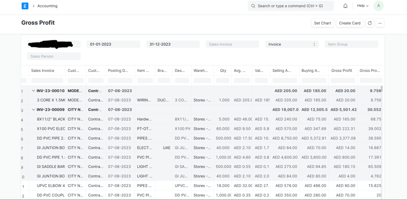Collapse the INV-23-00009 invoice row

tap(33, 110)
